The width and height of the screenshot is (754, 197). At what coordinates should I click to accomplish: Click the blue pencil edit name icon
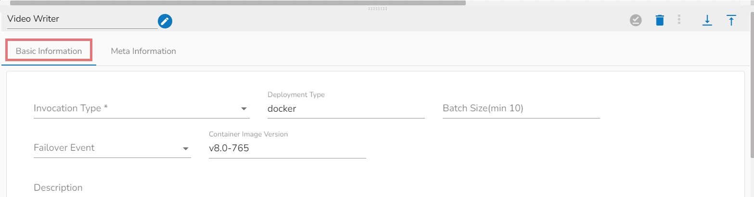click(x=165, y=21)
